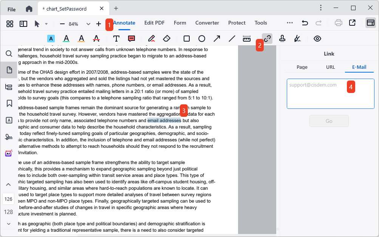This screenshot has width=379, height=237.
Task: Open the more options menu
Action: point(289,23)
